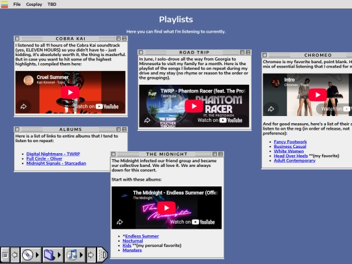352x264 pixels.
Task: Open the Endless Summer album link
Action: click(x=142, y=236)
